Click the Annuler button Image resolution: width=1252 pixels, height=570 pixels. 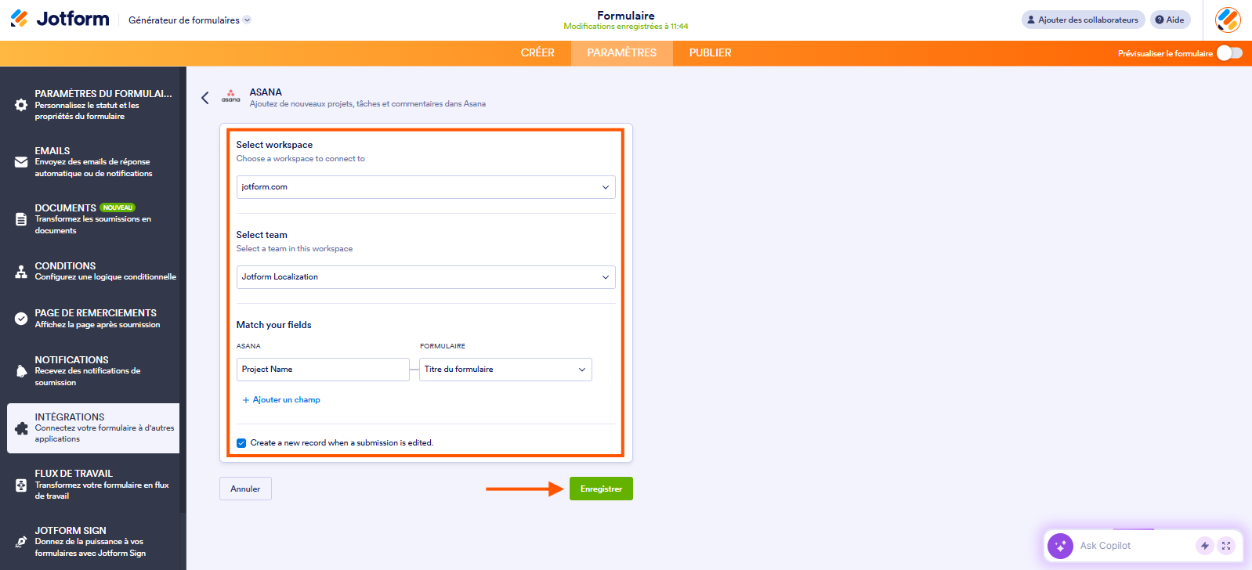pyautogui.click(x=245, y=489)
